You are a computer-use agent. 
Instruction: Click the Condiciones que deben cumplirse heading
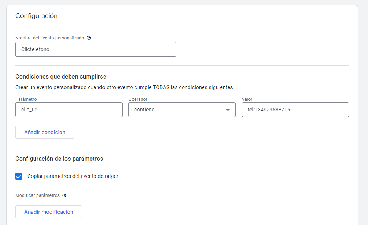[x=61, y=77]
